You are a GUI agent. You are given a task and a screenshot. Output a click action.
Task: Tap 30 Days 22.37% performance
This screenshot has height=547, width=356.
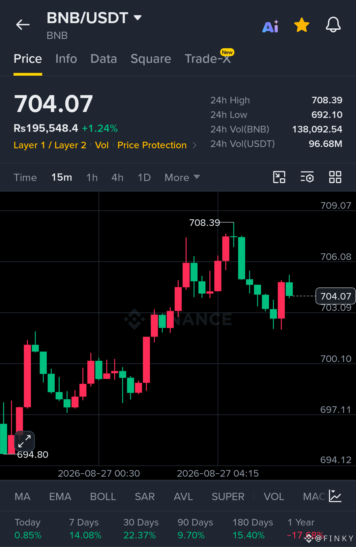tap(141, 529)
